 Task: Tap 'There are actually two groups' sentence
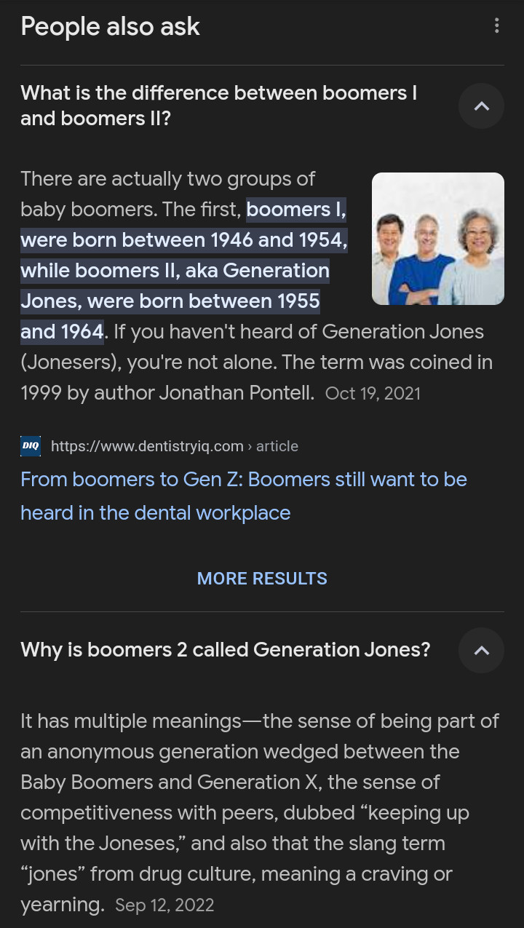[167, 179]
